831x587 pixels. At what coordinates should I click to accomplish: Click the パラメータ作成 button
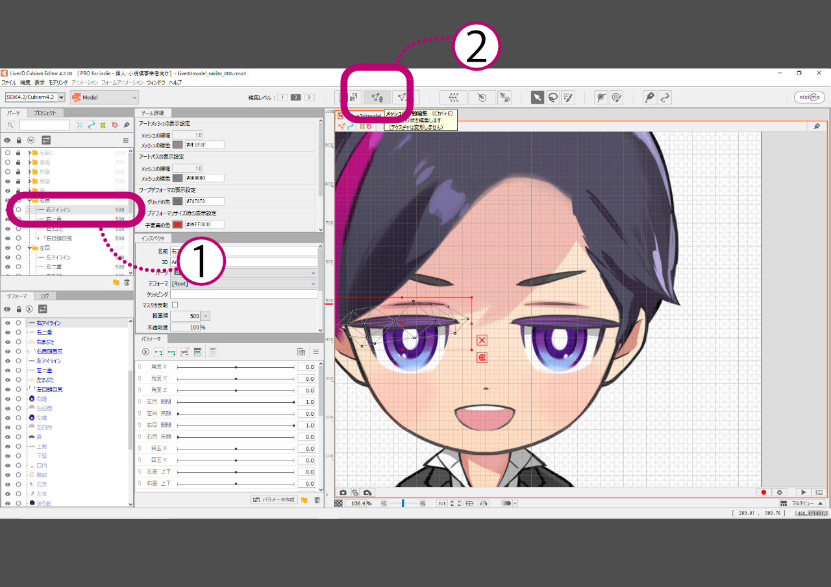pyautogui.click(x=275, y=499)
